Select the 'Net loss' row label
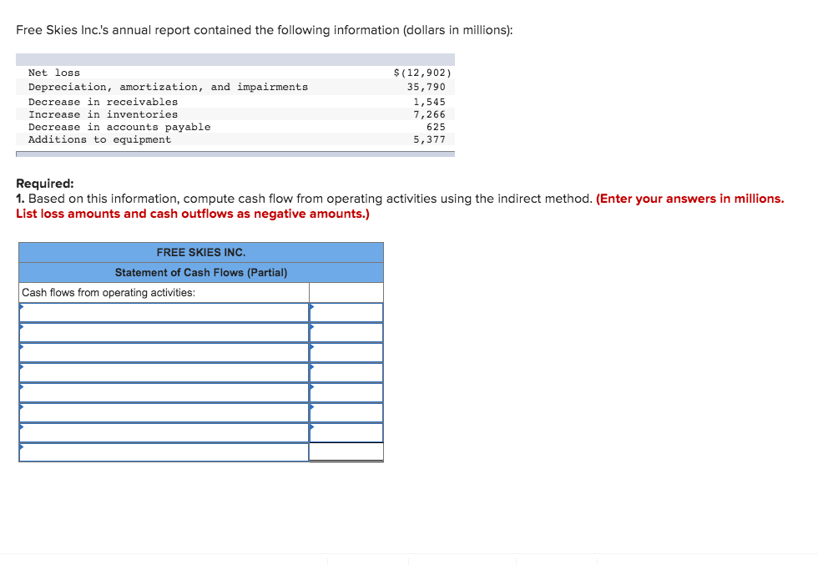 coord(54,73)
